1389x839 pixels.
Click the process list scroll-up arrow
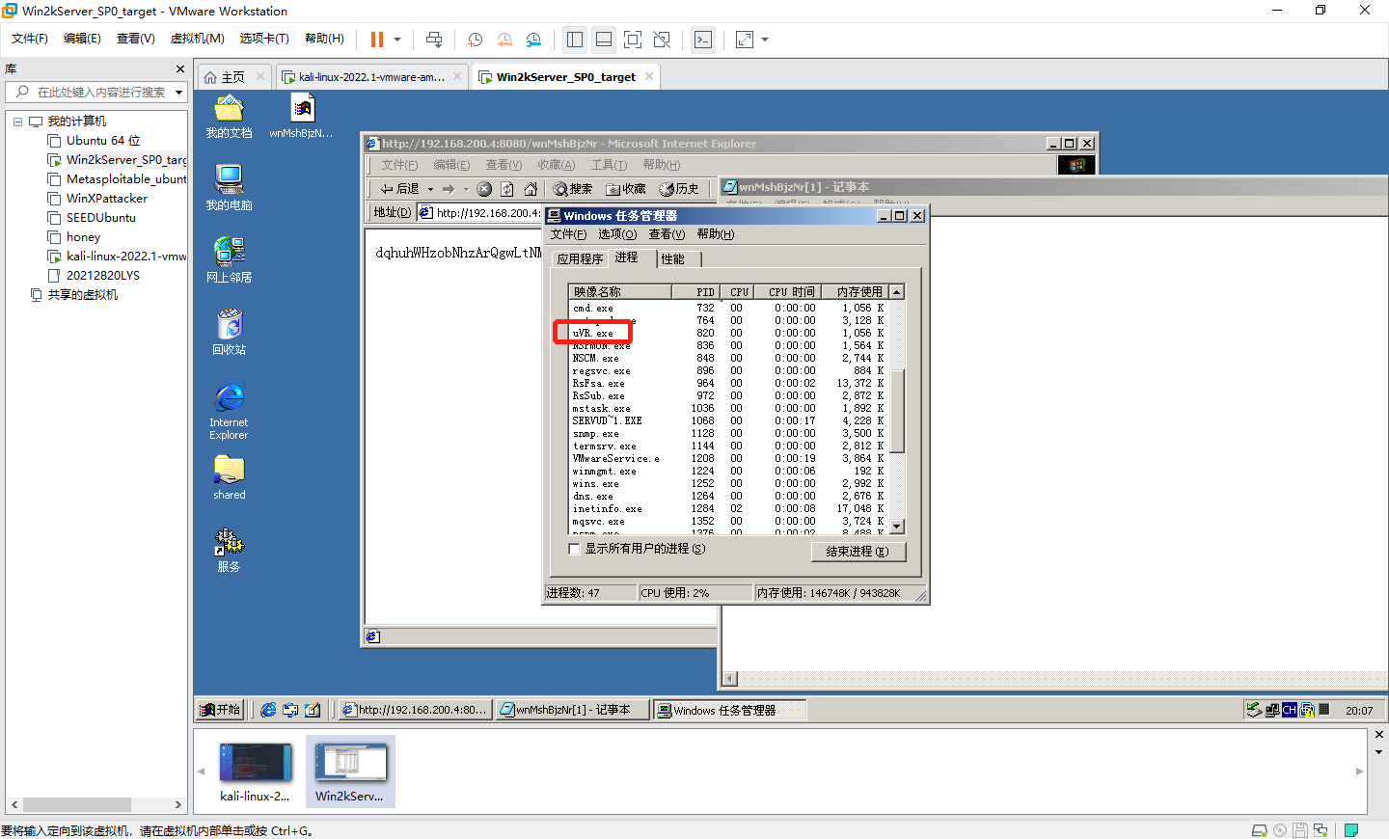tap(897, 291)
